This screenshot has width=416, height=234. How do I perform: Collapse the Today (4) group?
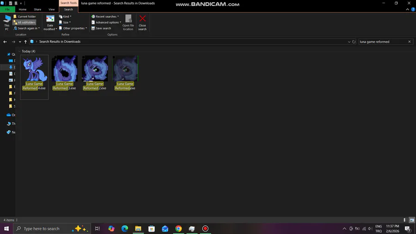(x=19, y=51)
